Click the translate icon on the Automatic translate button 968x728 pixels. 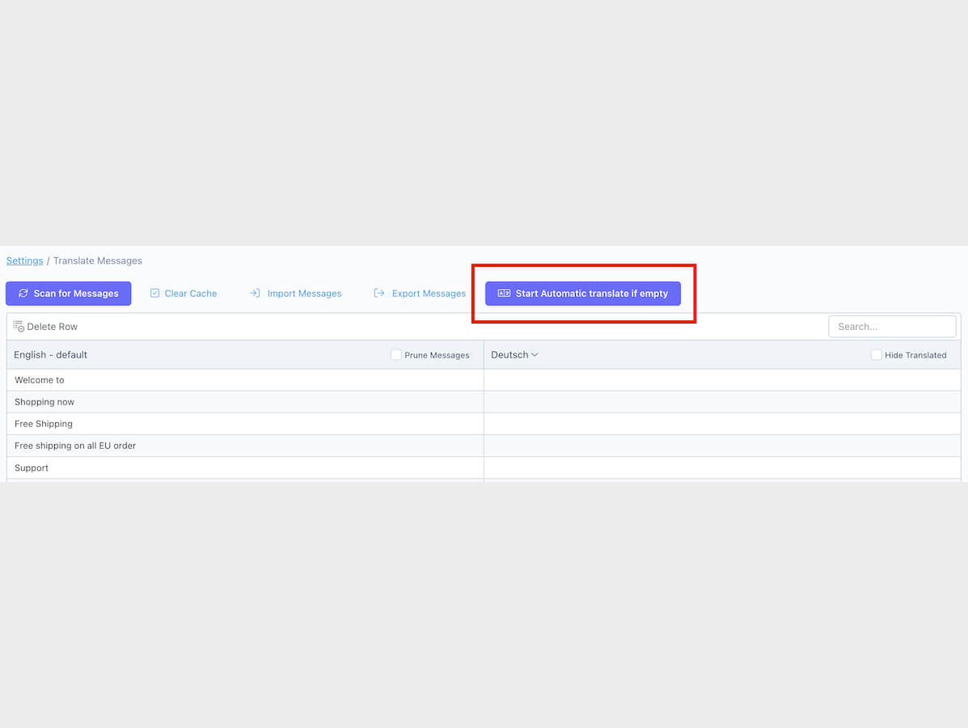(x=505, y=294)
